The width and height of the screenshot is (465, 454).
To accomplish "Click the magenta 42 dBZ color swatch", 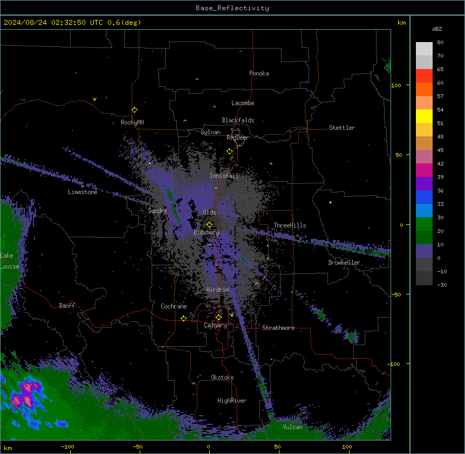I will tap(424, 170).
